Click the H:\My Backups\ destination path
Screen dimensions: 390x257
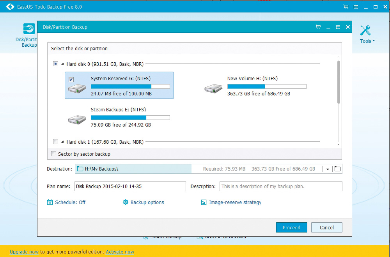click(x=101, y=169)
